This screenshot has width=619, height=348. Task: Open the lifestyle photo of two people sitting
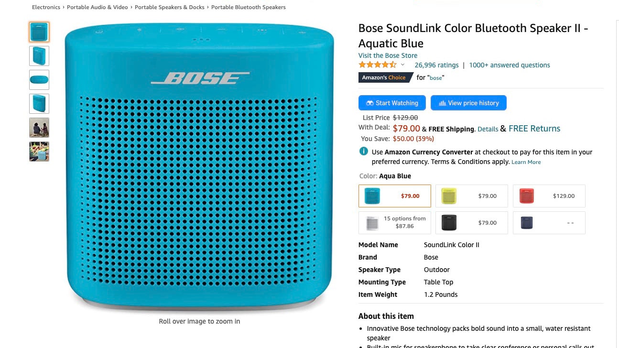point(39,128)
